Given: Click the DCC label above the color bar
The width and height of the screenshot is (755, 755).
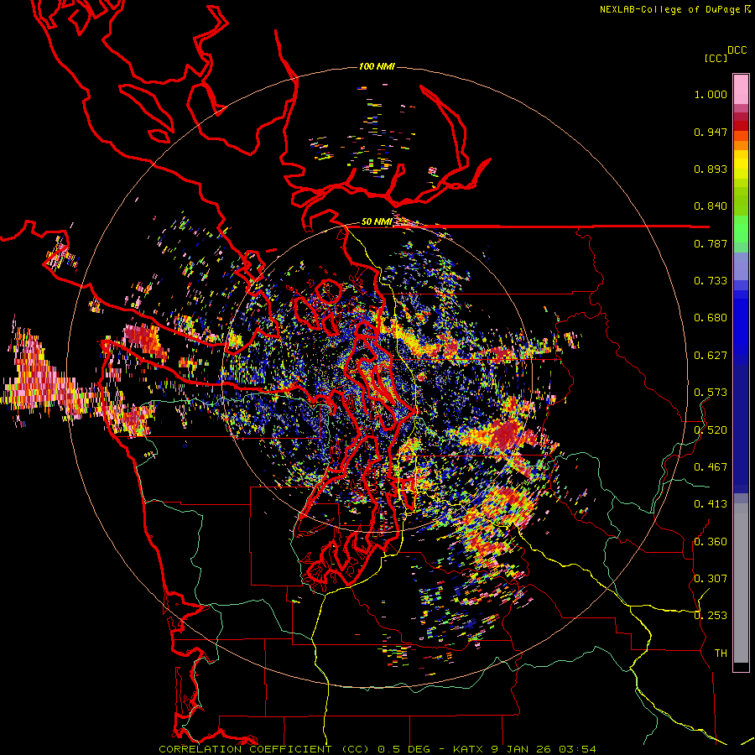Looking at the screenshot, I should tap(737, 50).
